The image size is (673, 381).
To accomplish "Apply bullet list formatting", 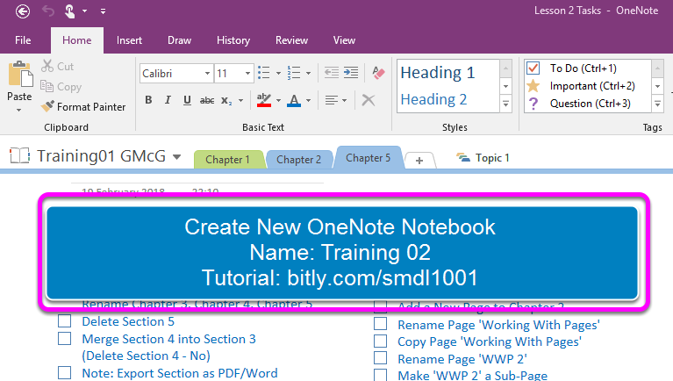I will coord(264,73).
